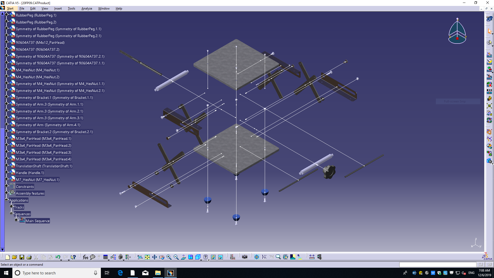Select TranslationShaft (TranslationShaft.1) in tree
Viewport: 494px width, 278px height.
click(x=44, y=166)
